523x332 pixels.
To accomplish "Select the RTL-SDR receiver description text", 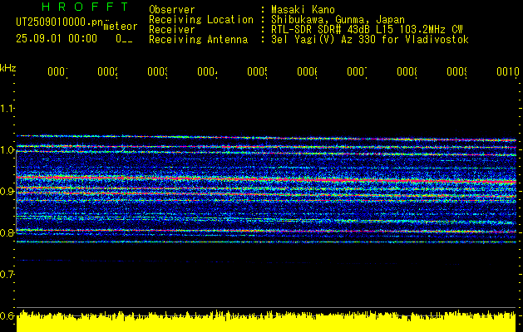I will [x=367, y=30].
